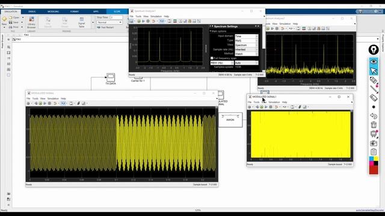Click the undo arrow annotation tool
Screen dimensions: 385x216
click(374, 116)
